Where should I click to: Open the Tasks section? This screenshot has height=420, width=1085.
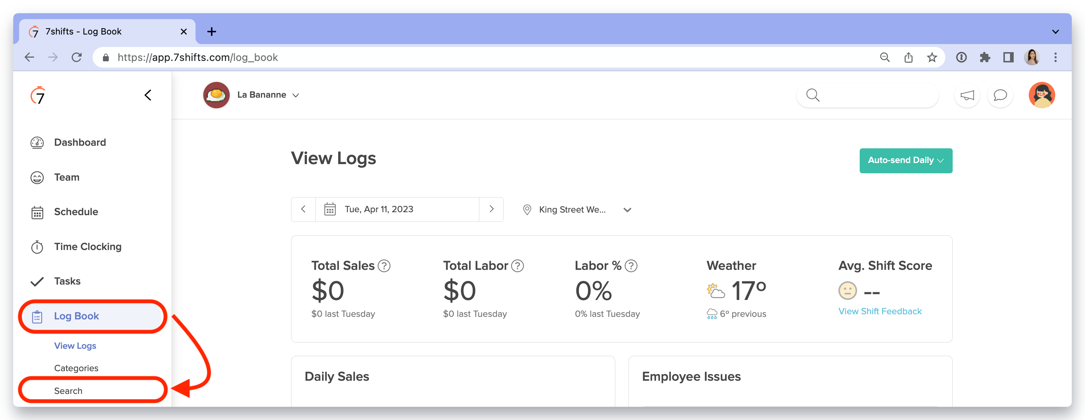tap(67, 281)
